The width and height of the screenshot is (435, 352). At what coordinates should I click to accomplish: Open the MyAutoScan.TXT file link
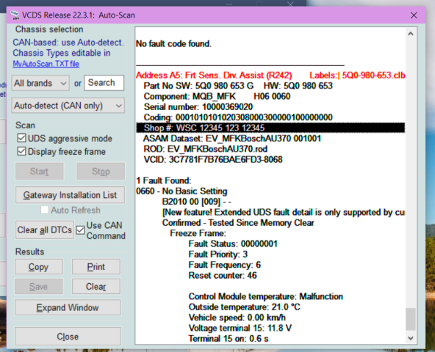pos(46,64)
